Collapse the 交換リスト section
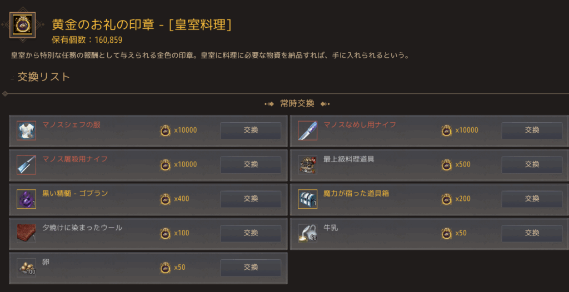The width and height of the screenshot is (569, 292). click(12, 78)
